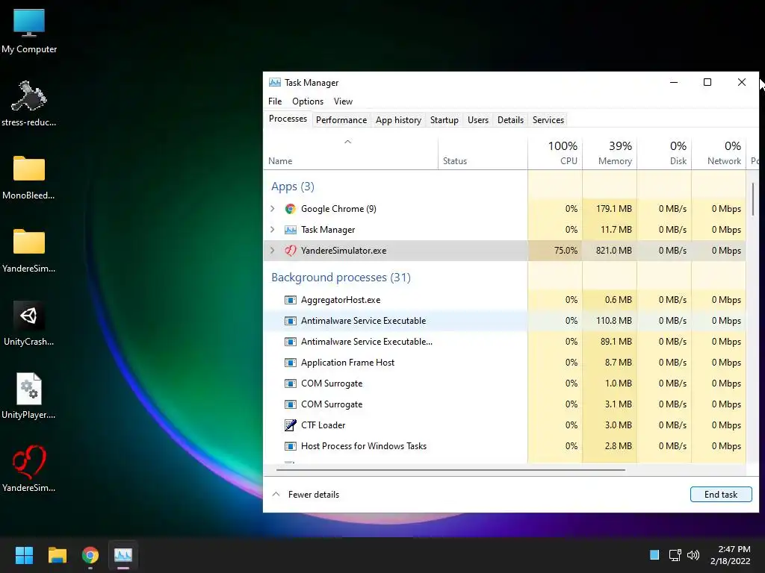Click the Host Process for Windows Tasks icon
The width and height of the screenshot is (765, 573).
[291, 446]
